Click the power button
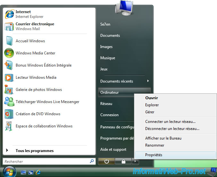Screen dimensions: 217x177 pos(106,161)
